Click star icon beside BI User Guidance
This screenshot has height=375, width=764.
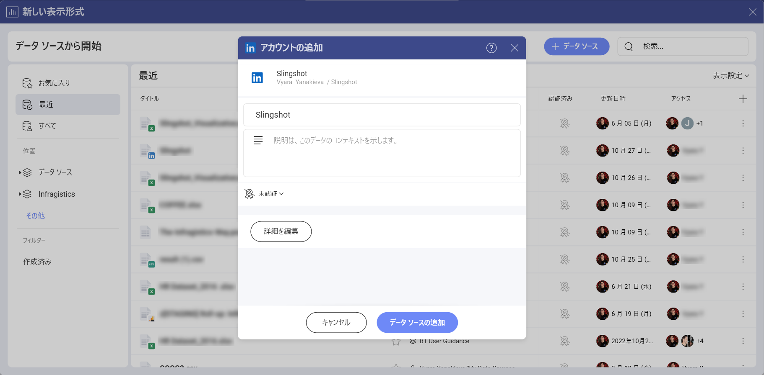[x=396, y=342]
